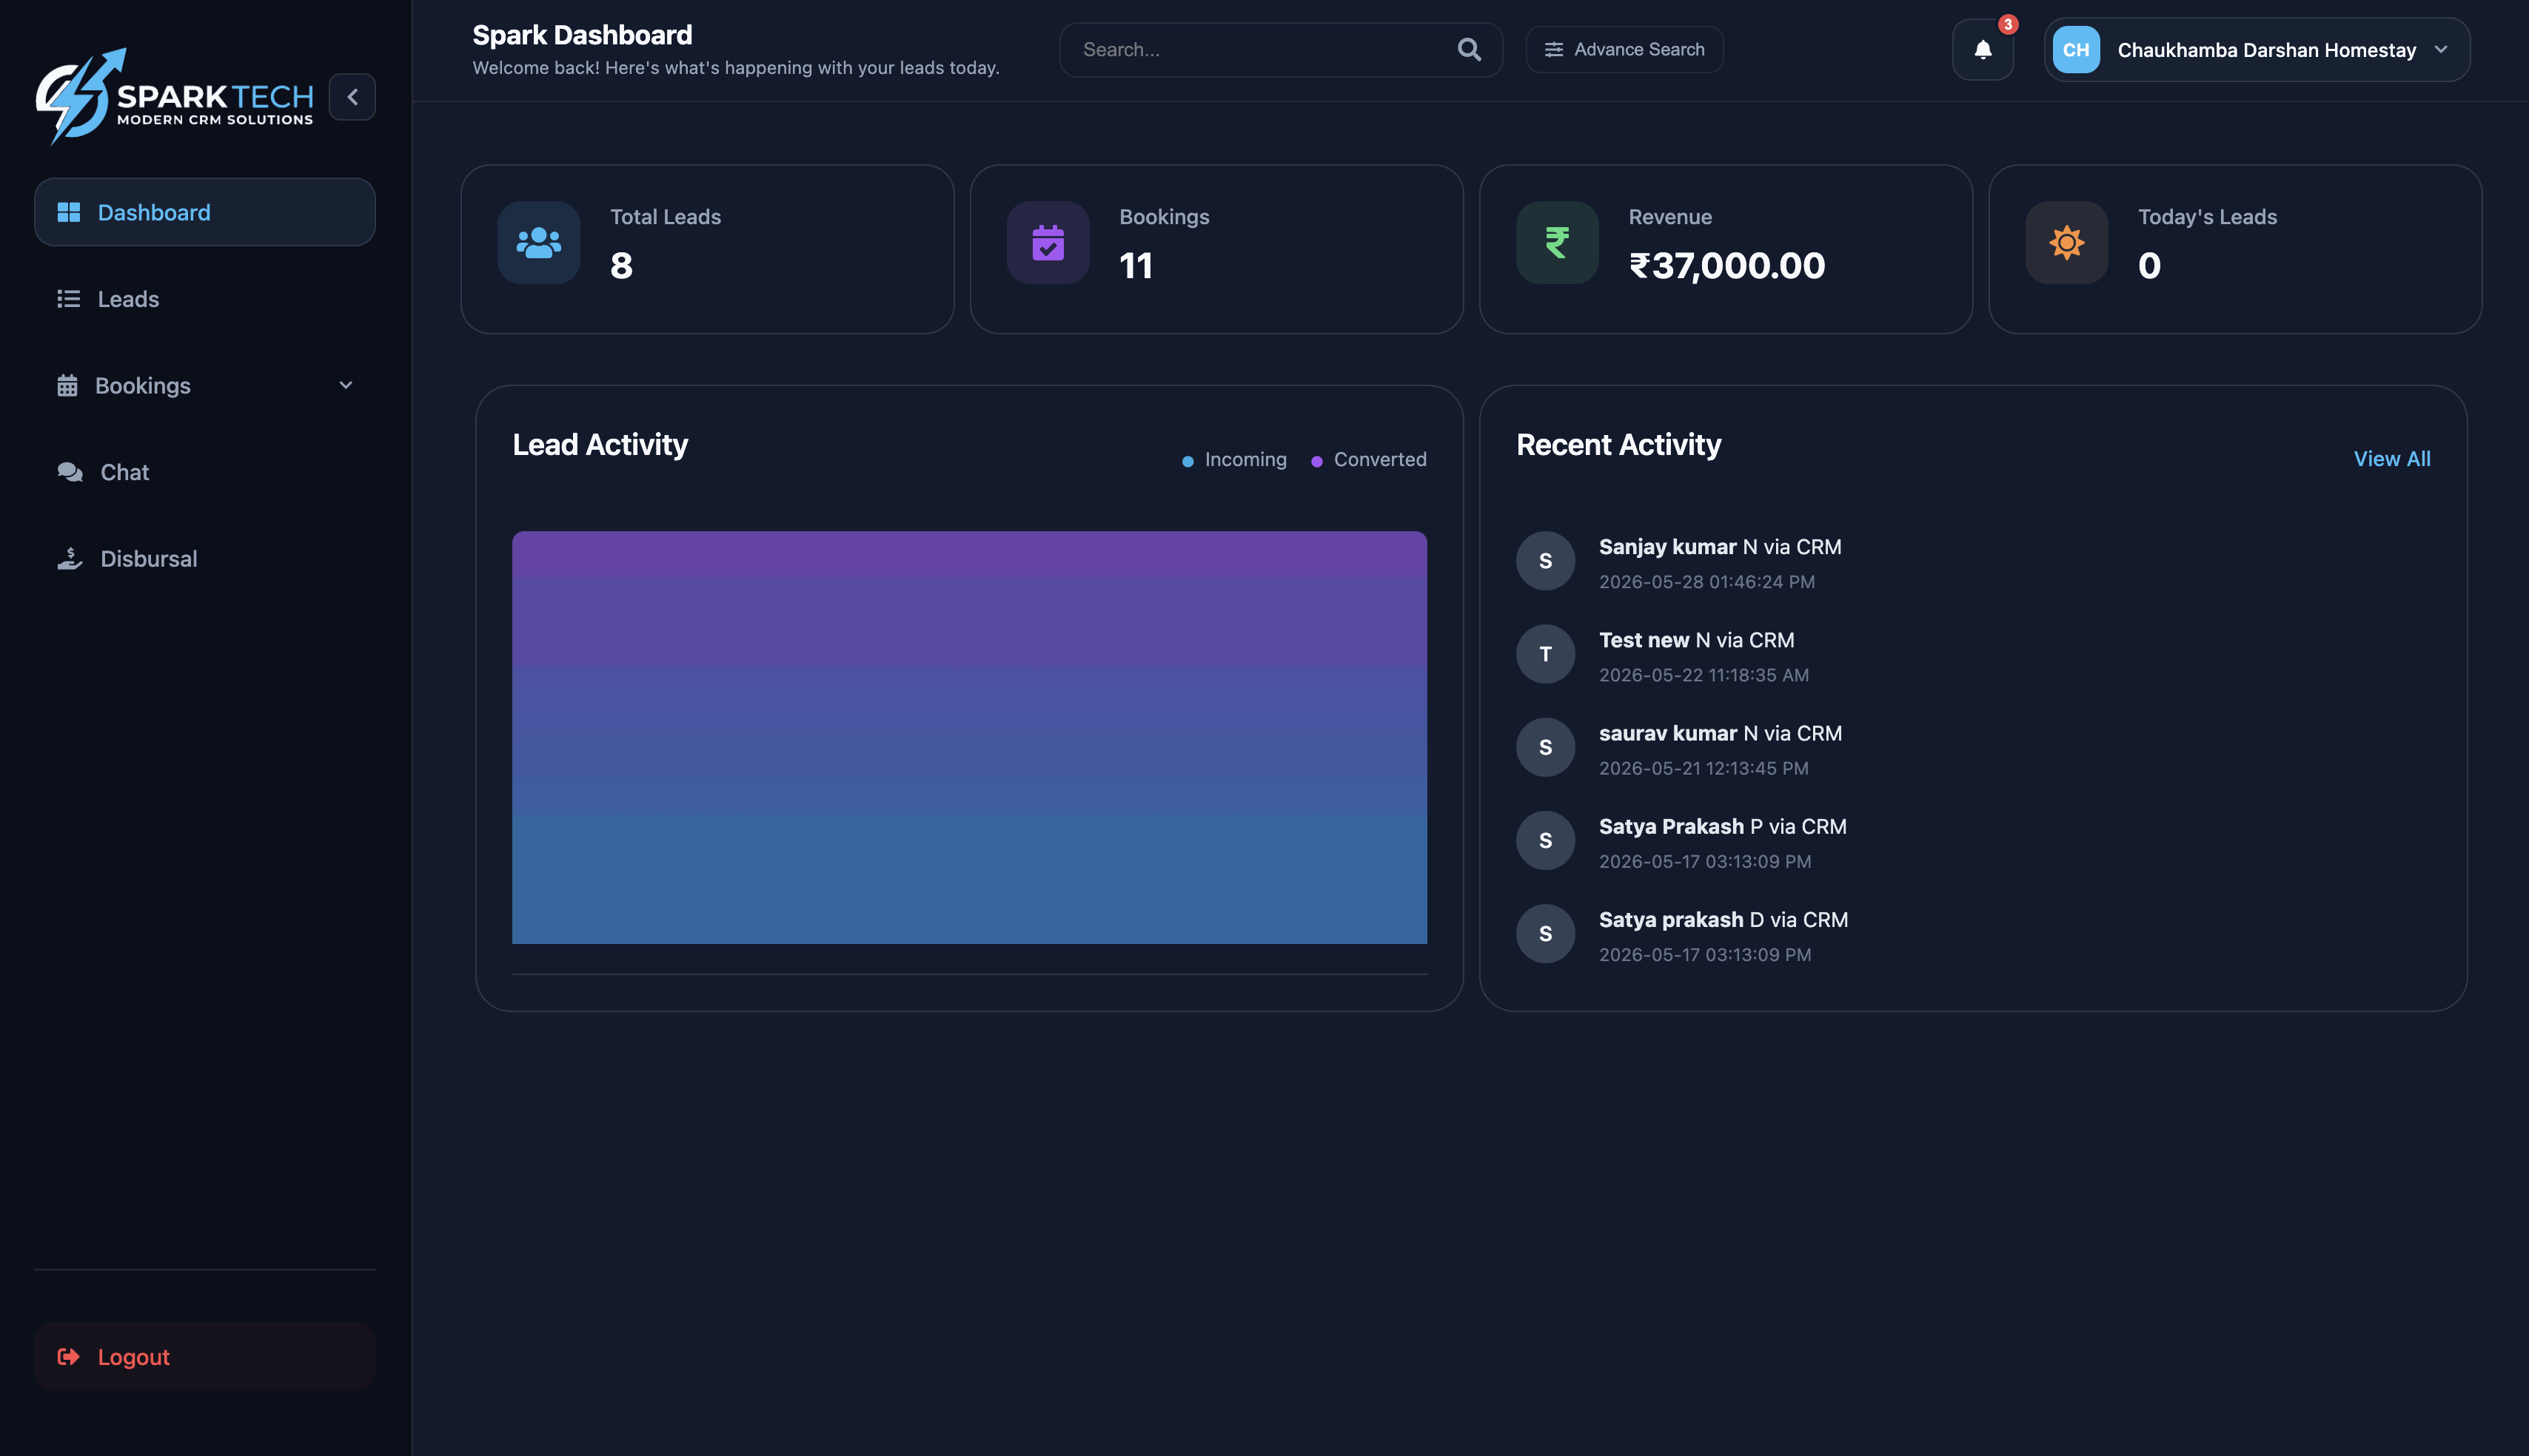
Task: Click the CH profile avatar
Action: (x=2076, y=49)
